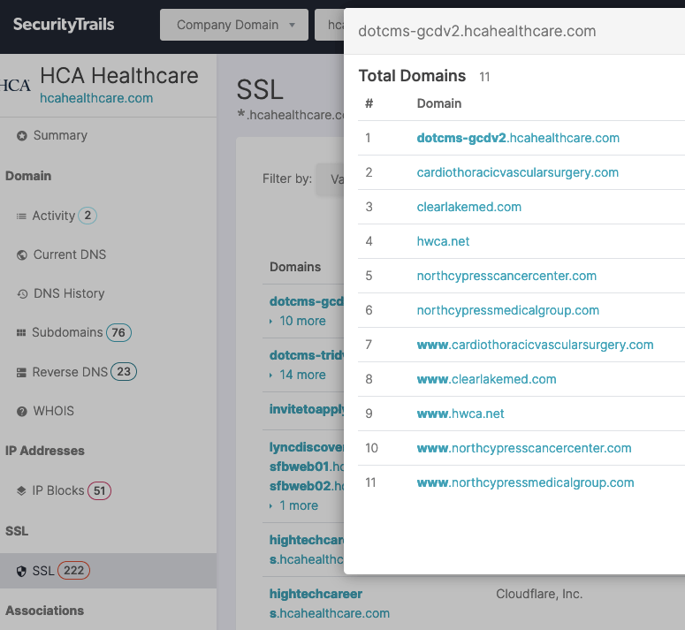The height and width of the screenshot is (630, 685).
Task: Open the clearlakemed.com link in row 3
Action: [x=469, y=207]
